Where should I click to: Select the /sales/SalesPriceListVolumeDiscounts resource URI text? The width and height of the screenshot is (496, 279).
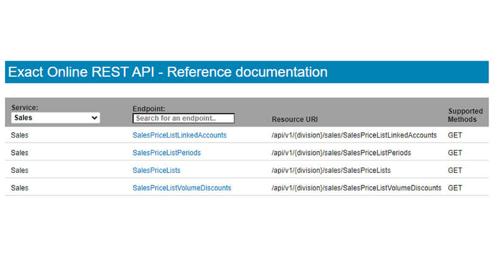356,188
